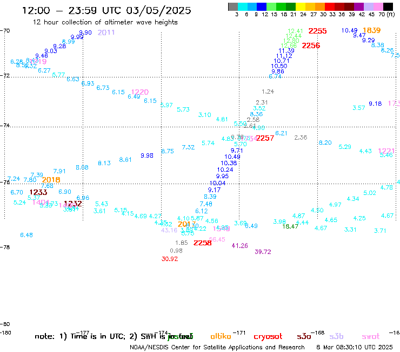Click the pink swot time label 1220
400x352 pixels.
(140, 92)
